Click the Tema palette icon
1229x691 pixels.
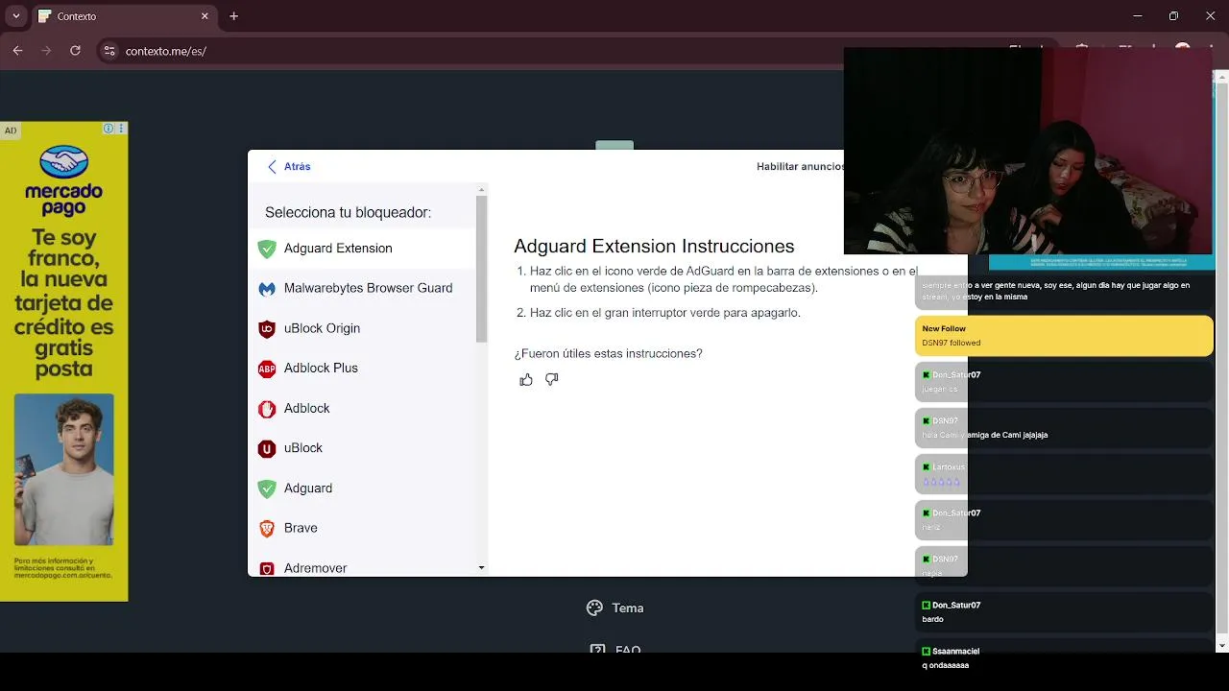click(594, 608)
